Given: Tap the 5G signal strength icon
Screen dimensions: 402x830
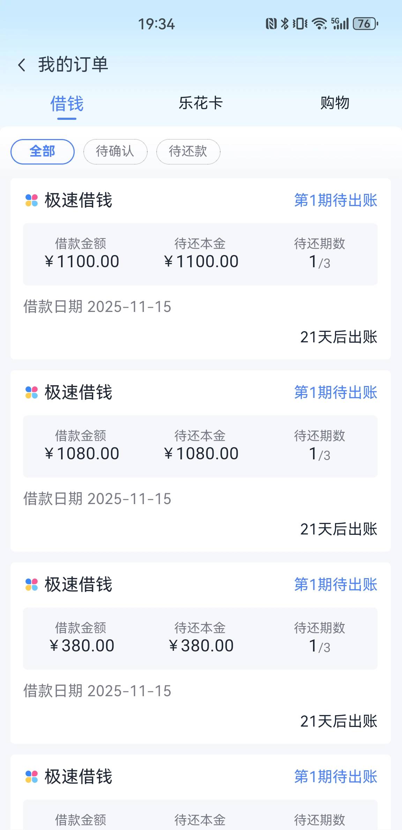Looking at the screenshot, I should (340, 24).
